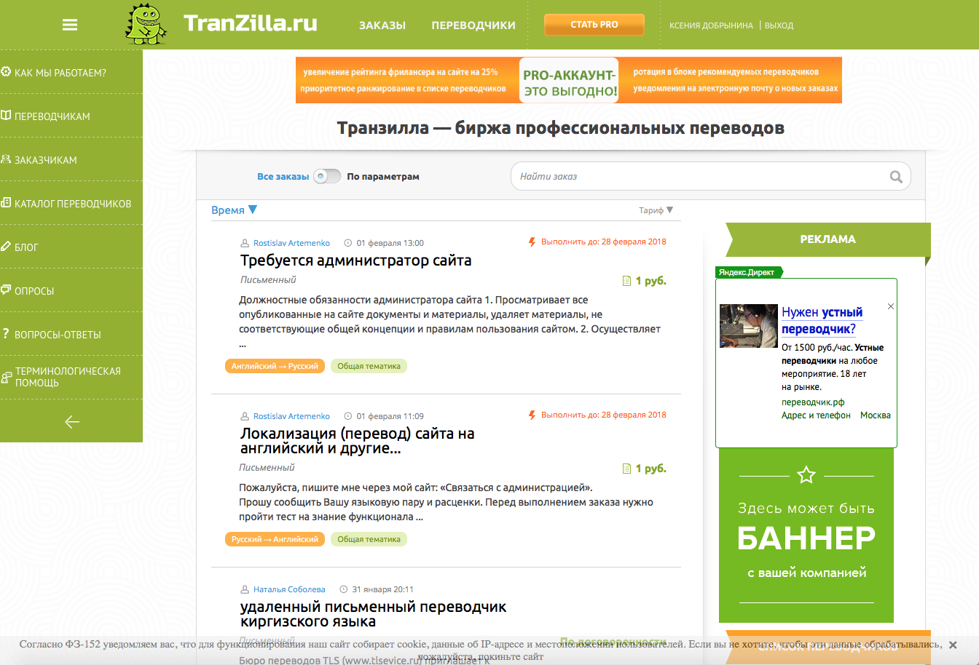The image size is (979, 665).
Task: Collapse the sidebar using the left arrow
Action: pyautogui.click(x=71, y=421)
